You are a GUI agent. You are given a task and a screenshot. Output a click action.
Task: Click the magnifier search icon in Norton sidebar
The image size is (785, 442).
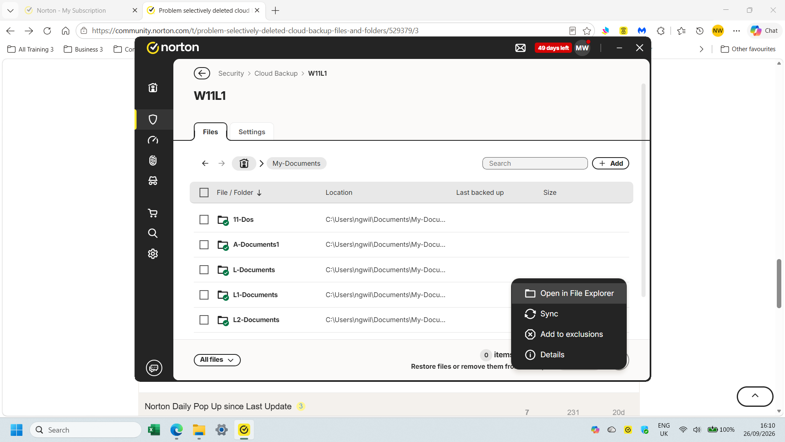click(153, 233)
